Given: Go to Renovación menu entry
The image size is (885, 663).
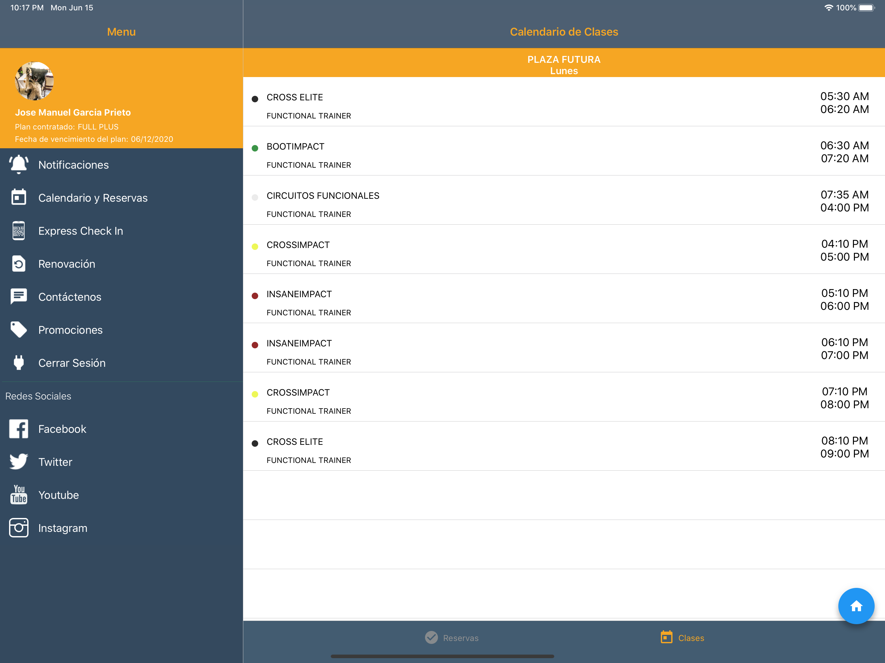Looking at the screenshot, I should pyautogui.click(x=121, y=264).
